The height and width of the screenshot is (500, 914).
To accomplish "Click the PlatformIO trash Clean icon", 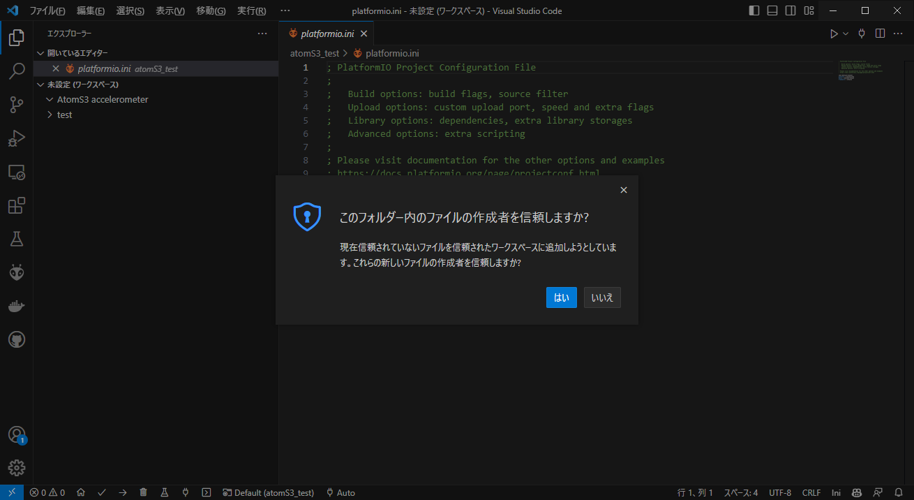I will [143, 492].
